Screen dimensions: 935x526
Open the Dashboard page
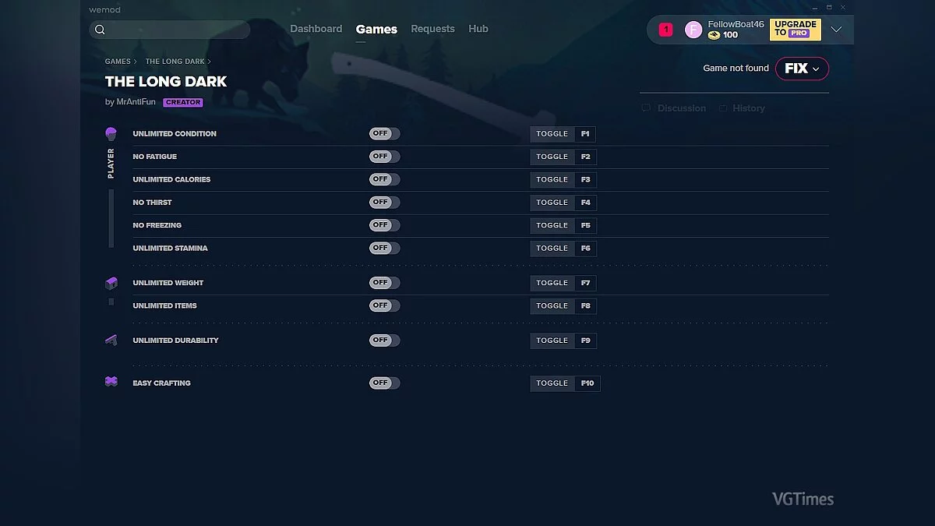point(316,29)
